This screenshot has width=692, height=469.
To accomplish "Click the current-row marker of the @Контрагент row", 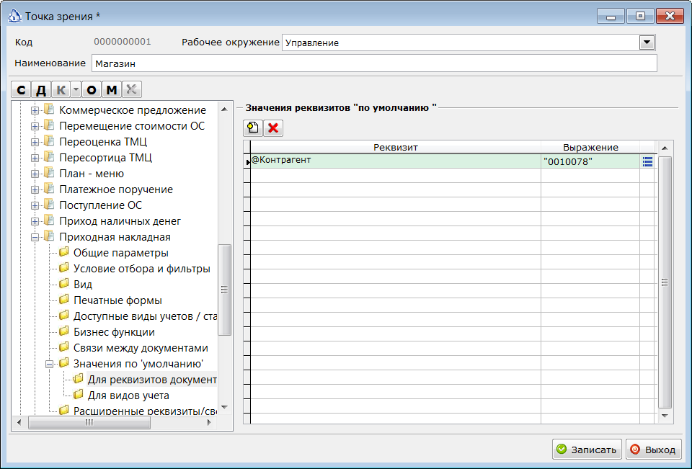I will [247, 161].
